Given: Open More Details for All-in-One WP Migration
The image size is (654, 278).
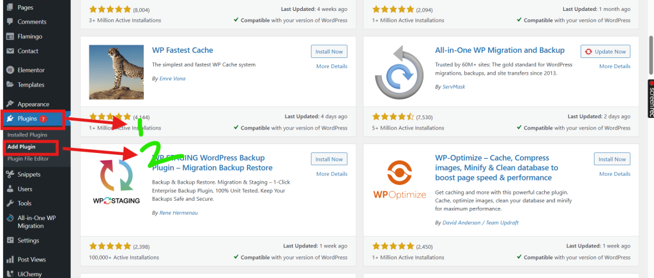Looking at the screenshot, I should pyautogui.click(x=615, y=66).
